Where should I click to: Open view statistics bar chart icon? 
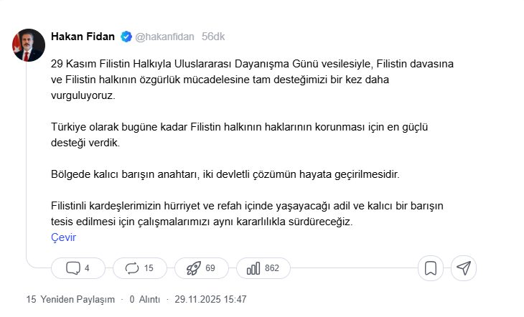253,268
